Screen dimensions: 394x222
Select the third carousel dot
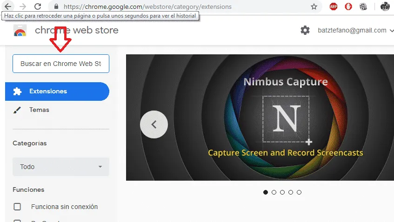[282, 192]
